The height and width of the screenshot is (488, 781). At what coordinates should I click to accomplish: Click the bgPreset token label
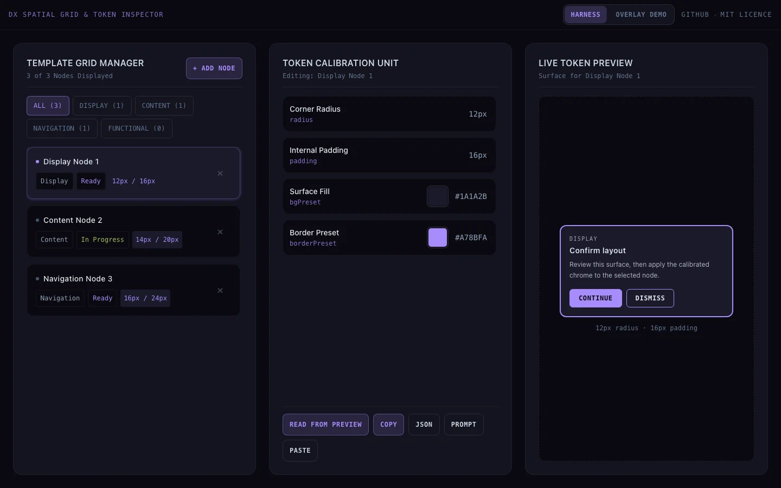coord(305,202)
